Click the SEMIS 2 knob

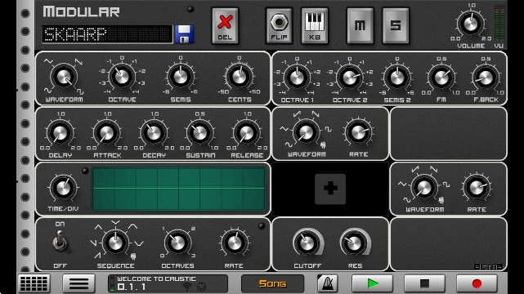pyautogui.click(x=397, y=78)
